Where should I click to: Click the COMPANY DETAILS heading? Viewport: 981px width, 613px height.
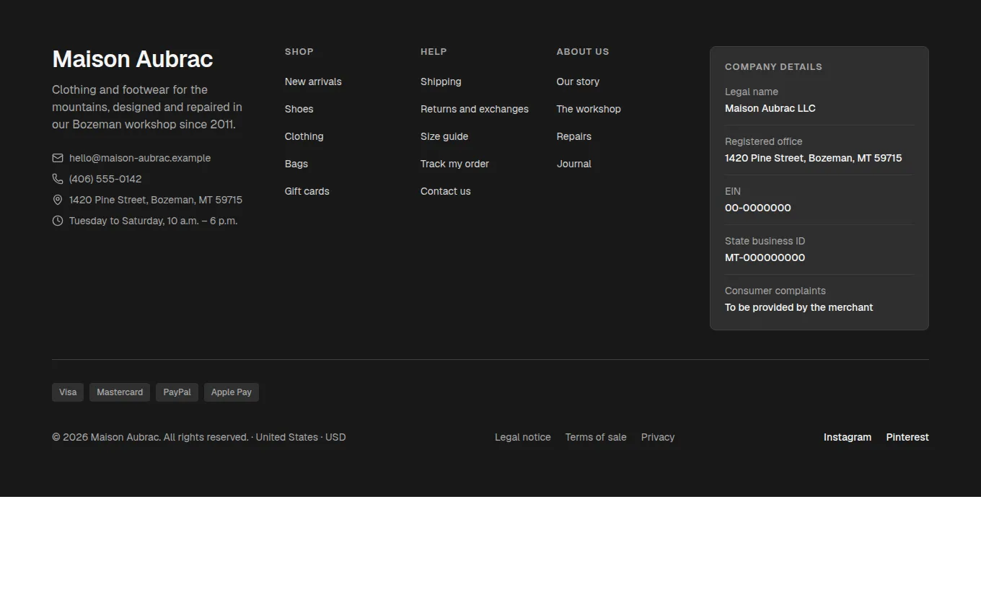click(x=773, y=67)
